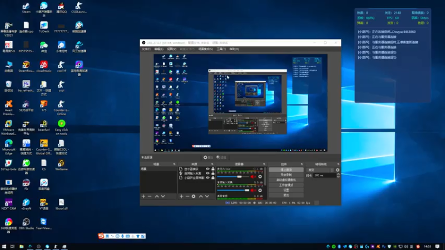The width and height of the screenshot is (445, 250).
Task: Open the 编辑(E) menu
Action: (159, 49)
